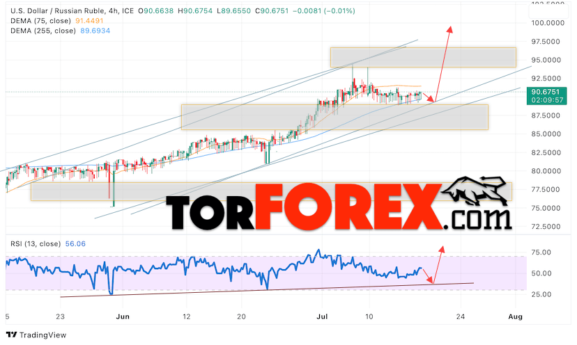Screen dimensions: 577x345
Task: Click the bar countdown timer 02:09:57
Action: tap(546, 100)
